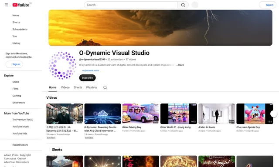
Task: Open the hamburger guide menu
Action: click(6, 5)
